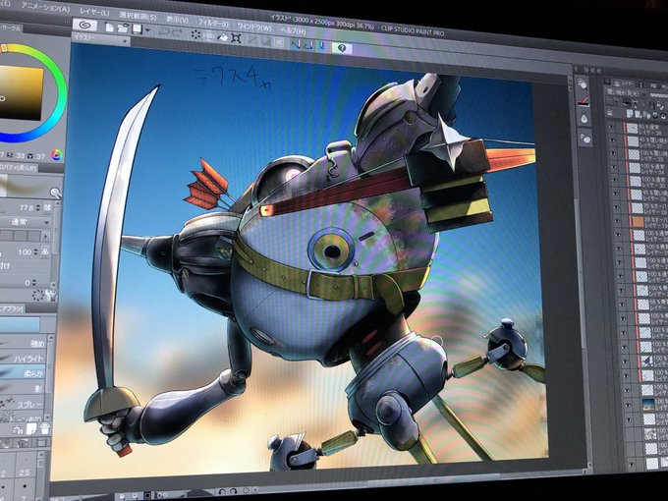Click the Clip Studio spiral launcher icon
This screenshot has width=668, height=501.
(x=84, y=26)
